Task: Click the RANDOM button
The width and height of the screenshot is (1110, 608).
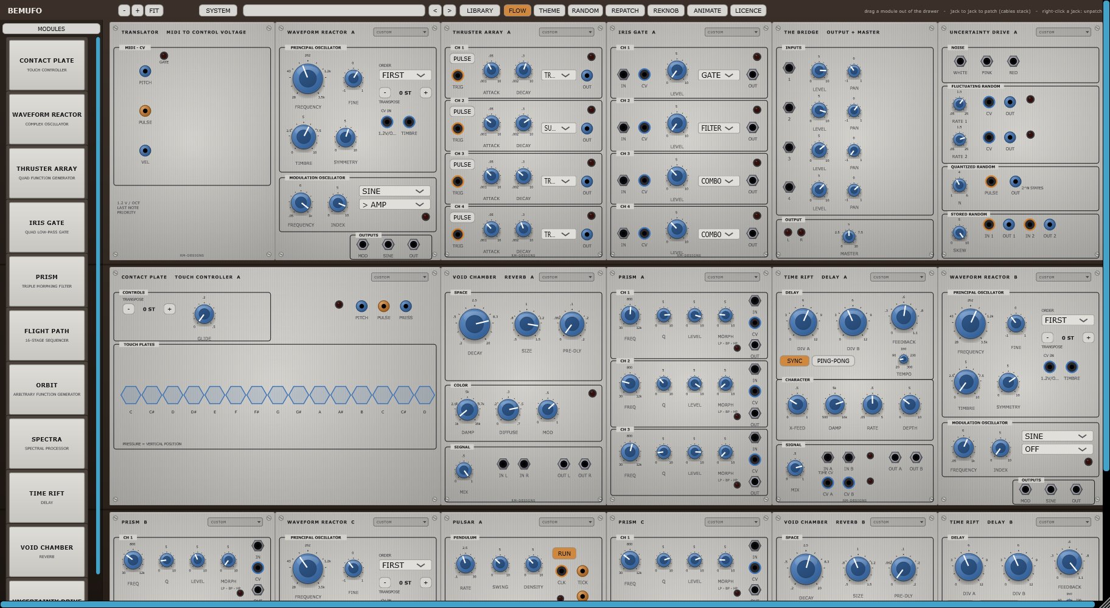Action: (585, 10)
